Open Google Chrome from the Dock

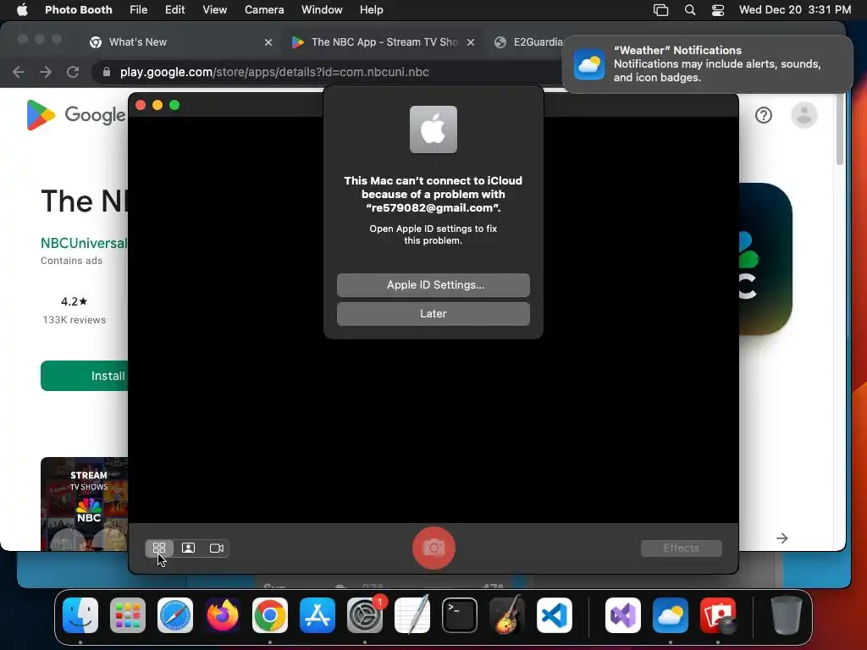point(270,615)
